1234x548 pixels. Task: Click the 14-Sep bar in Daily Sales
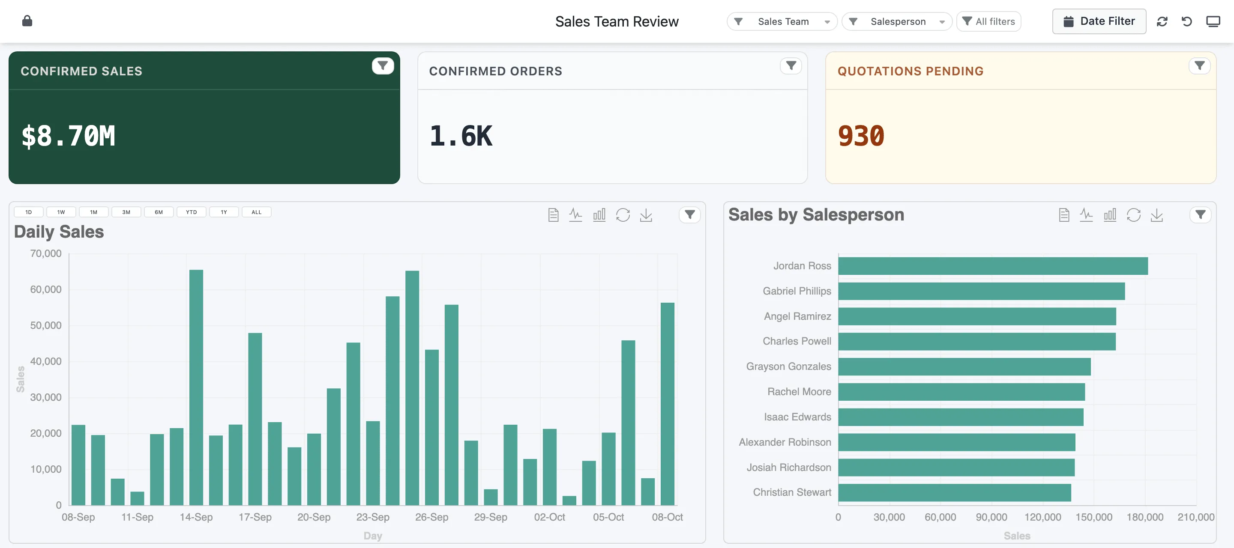coord(196,388)
